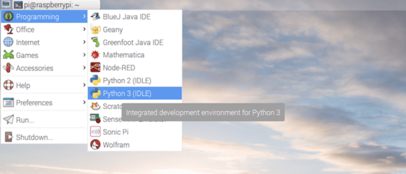The width and height of the screenshot is (406, 174).
Task: Launch Node-RED
Action: pos(135,68)
